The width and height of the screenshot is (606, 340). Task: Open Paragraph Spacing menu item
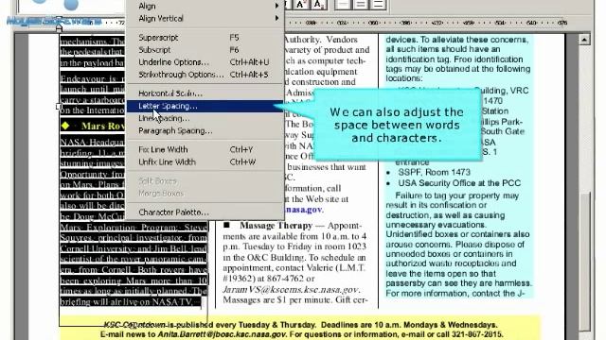coord(205,130)
